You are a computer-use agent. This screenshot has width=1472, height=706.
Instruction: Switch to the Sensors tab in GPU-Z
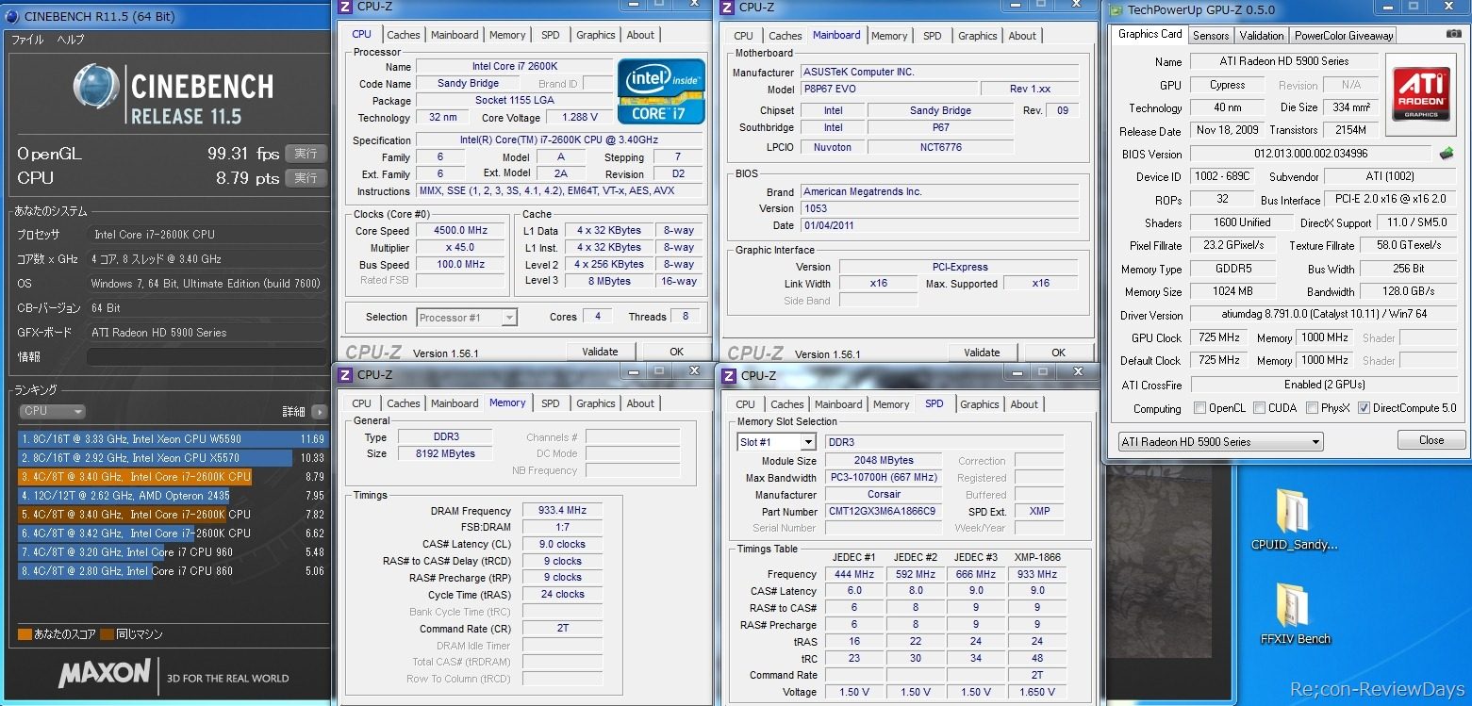(x=1210, y=35)
